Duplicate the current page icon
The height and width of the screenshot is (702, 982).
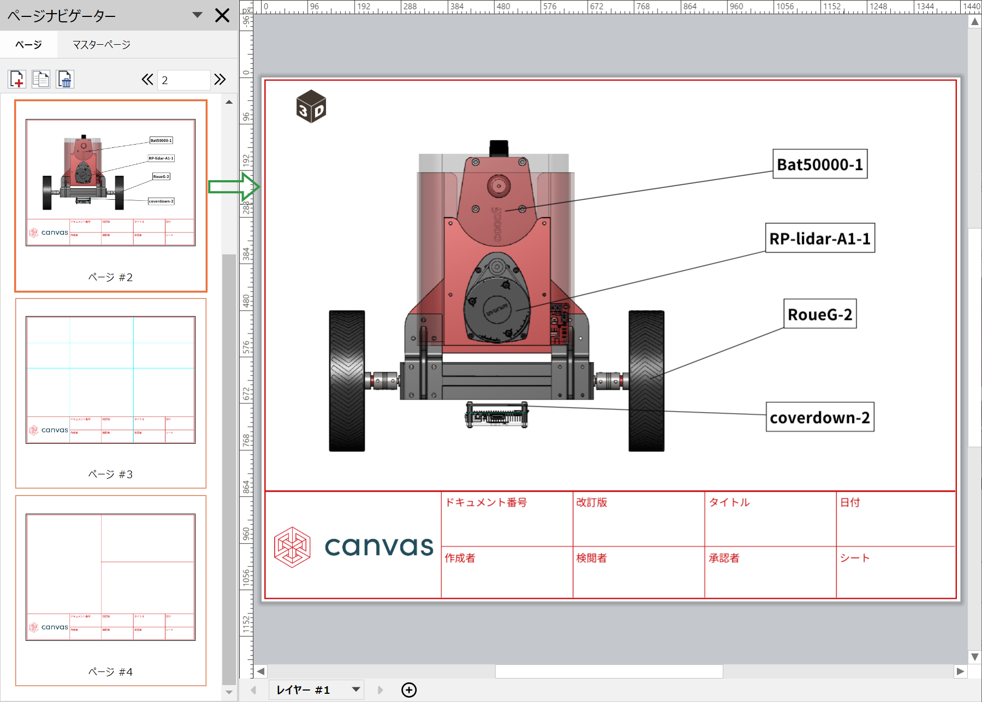41,79
